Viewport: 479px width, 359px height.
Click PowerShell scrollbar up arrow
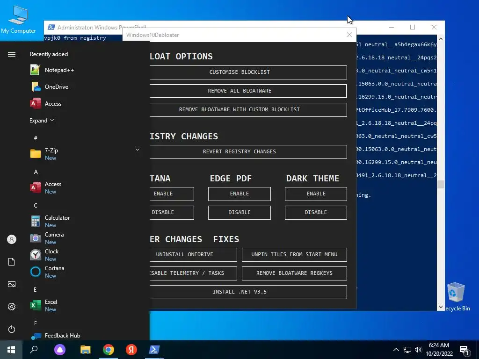441,39
